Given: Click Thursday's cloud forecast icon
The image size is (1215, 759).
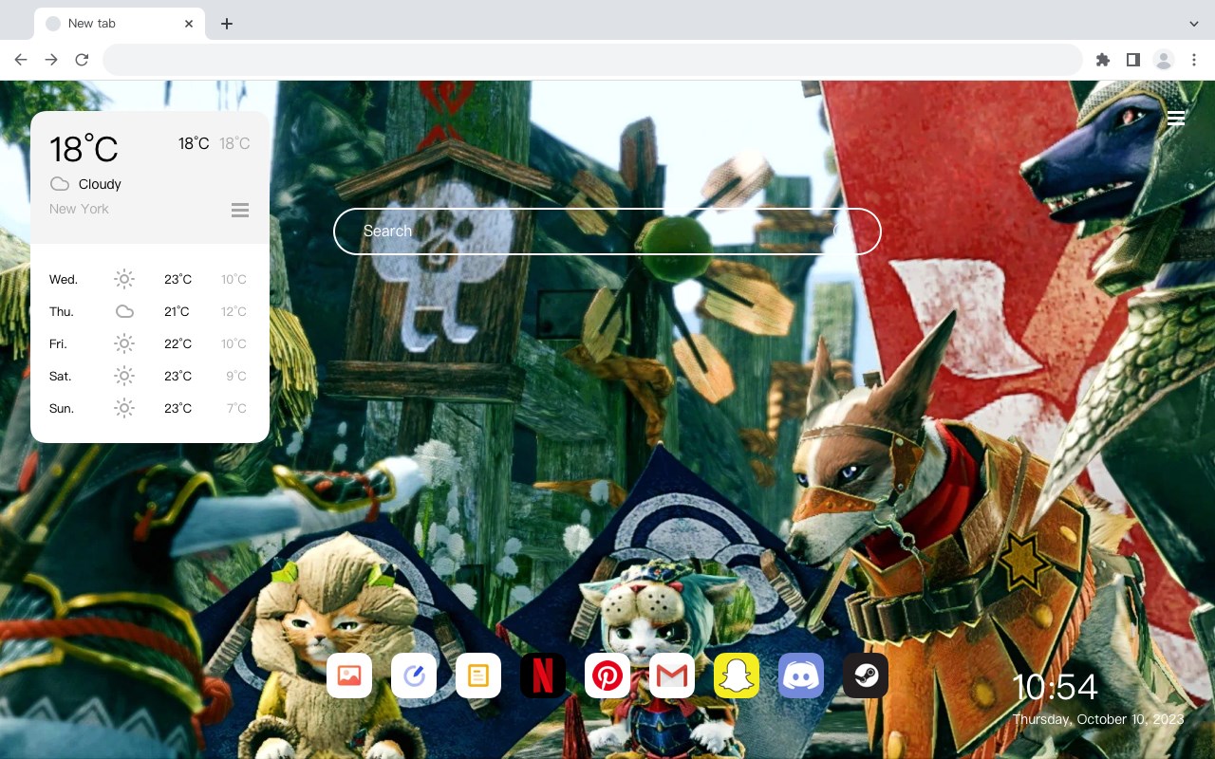Looking at the screenshot, I should [124, 311].
